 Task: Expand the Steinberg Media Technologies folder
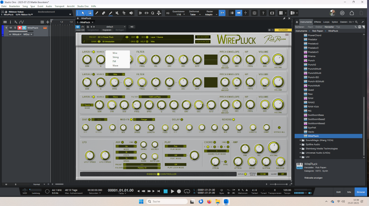(301, 149)
